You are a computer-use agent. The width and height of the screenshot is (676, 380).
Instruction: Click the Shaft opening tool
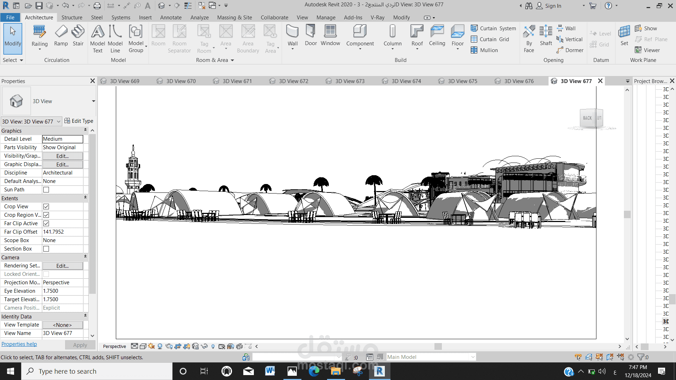pos(546,35)
